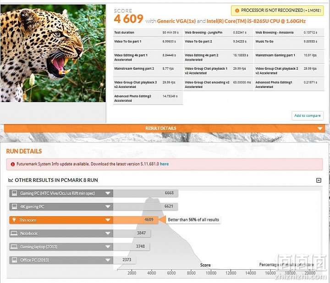The image size is (330, 283).
Task: Click the 'Mainstream Gaming part 2' cell
Action: pos(148,71)
